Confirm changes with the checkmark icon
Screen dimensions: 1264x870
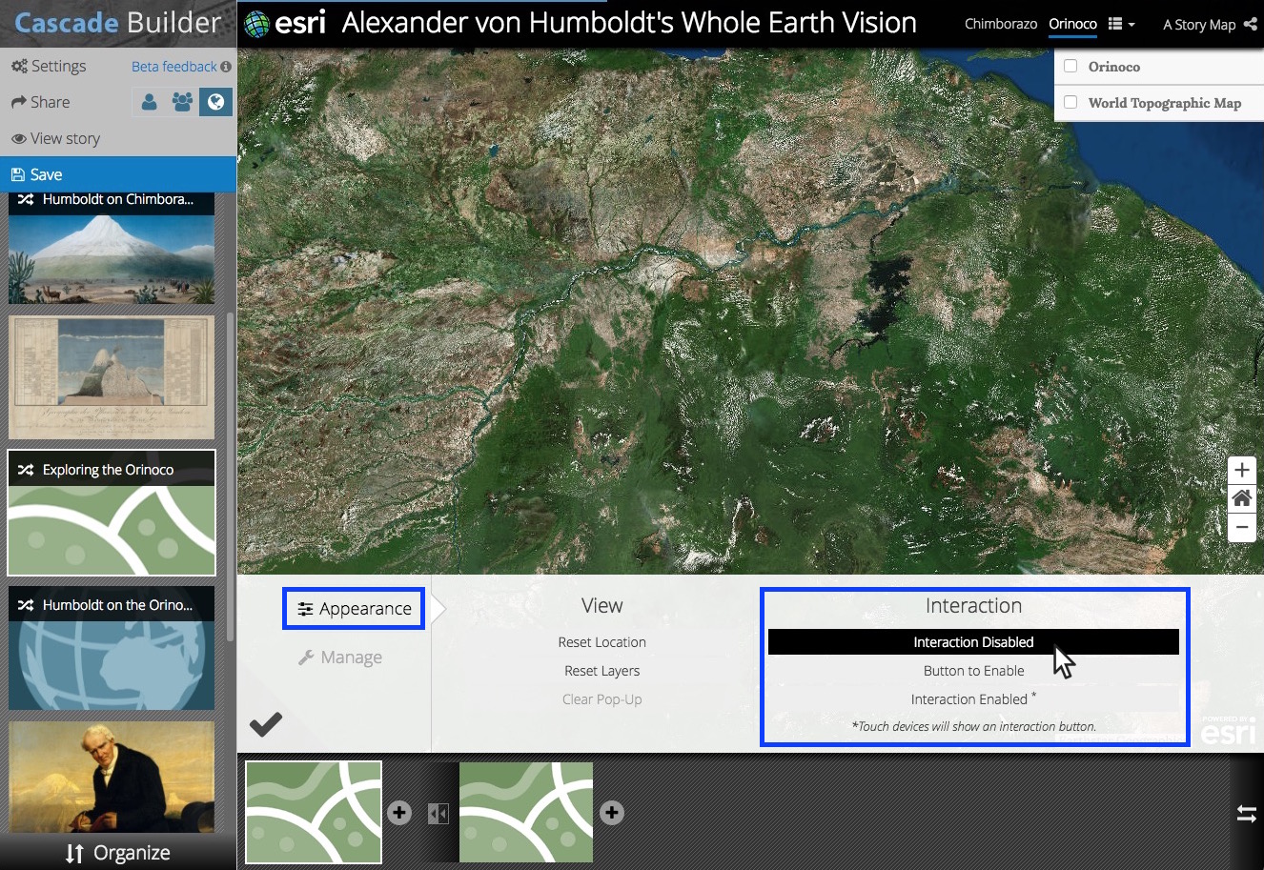266,725
